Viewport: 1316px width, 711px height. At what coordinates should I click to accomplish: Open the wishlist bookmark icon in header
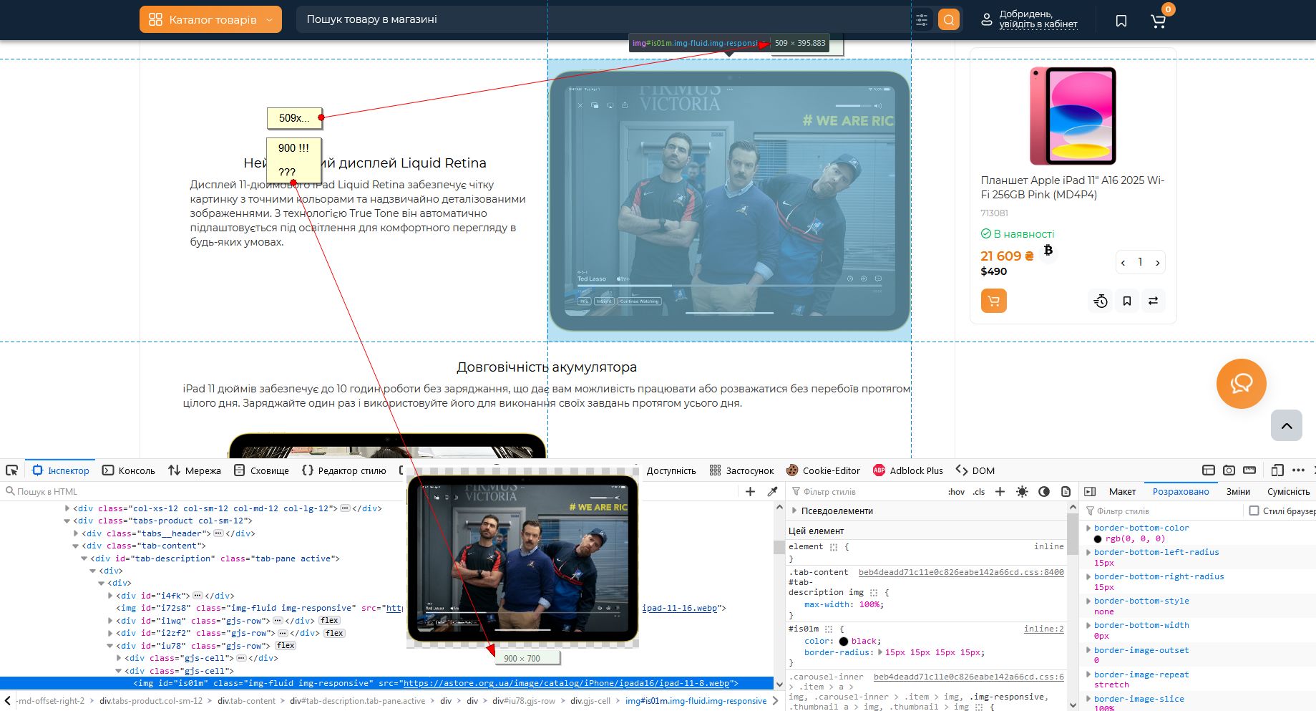coord(1121,21)
